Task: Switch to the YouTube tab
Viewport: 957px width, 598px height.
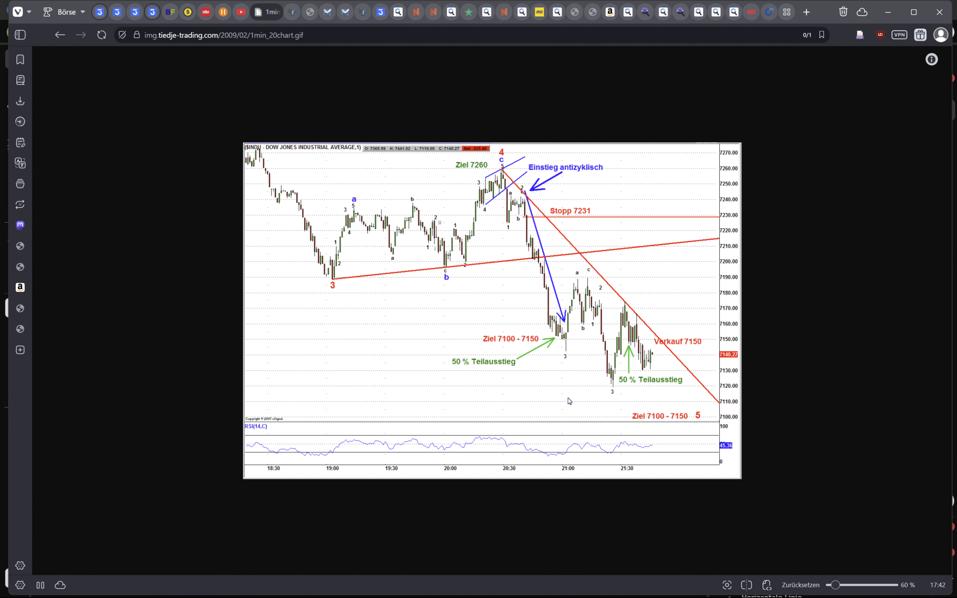Action: point(240,12)
